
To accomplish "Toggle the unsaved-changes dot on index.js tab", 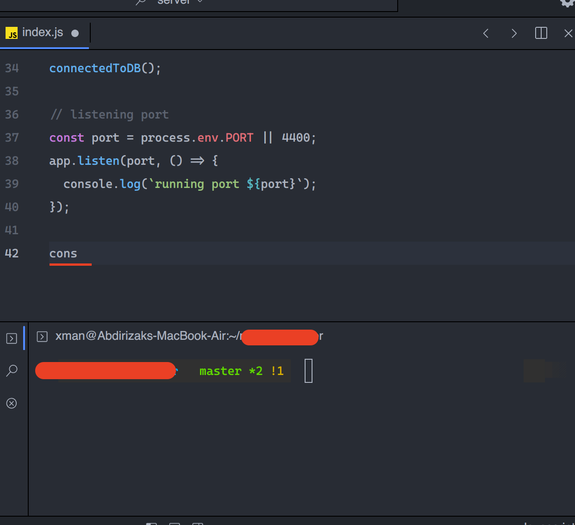I will [x=74, y=32].
